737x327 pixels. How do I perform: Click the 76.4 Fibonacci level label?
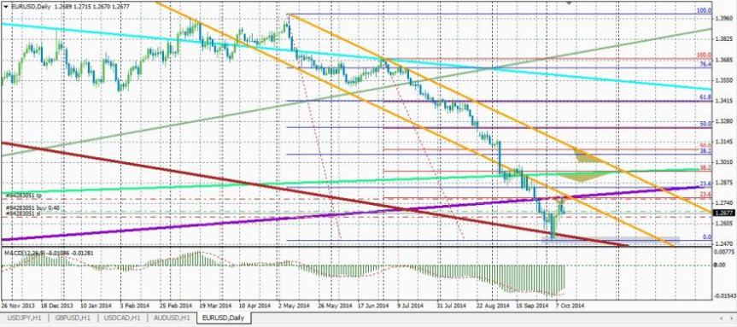705,64
